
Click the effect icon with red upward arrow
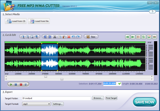(149, 37)
